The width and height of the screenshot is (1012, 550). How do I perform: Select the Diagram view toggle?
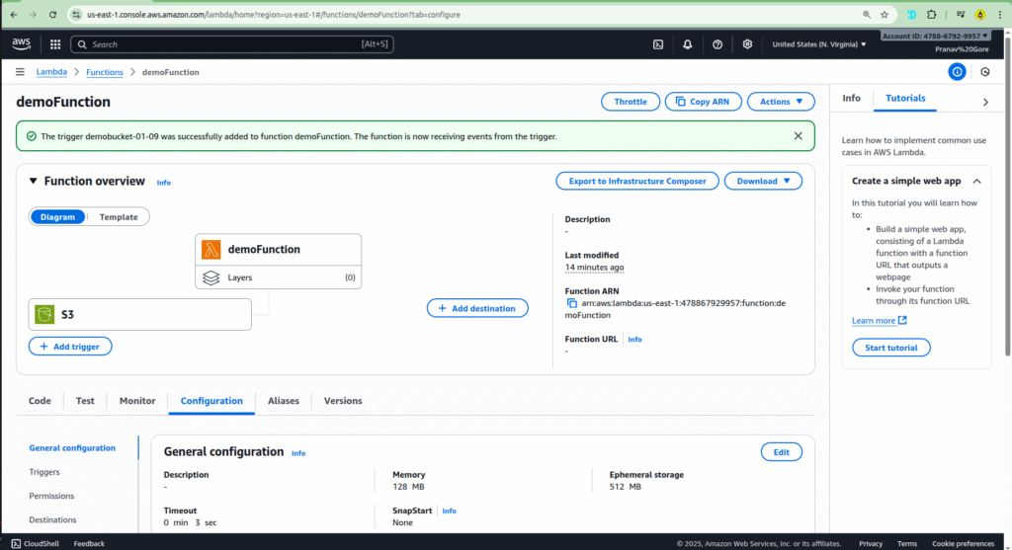point(57,216)
